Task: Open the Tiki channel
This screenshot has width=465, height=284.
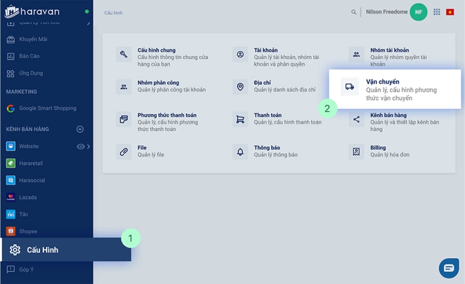Action: pos(17,214)
